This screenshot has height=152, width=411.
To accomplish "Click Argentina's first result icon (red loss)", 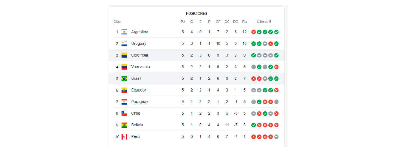I will point(253,32).
